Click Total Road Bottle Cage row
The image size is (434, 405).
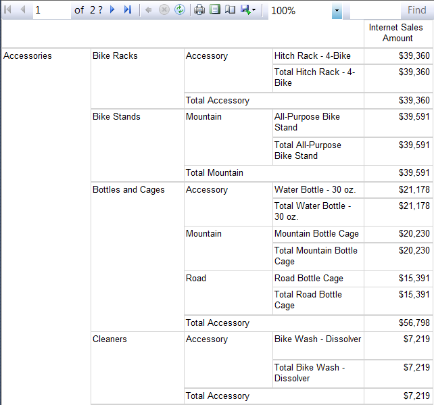click(x=318, y=301)
